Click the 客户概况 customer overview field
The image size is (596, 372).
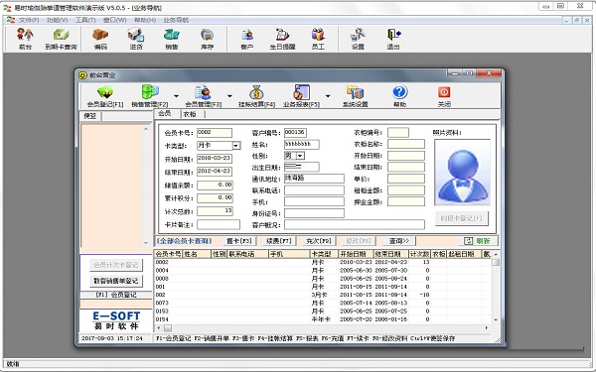point(355,225)
